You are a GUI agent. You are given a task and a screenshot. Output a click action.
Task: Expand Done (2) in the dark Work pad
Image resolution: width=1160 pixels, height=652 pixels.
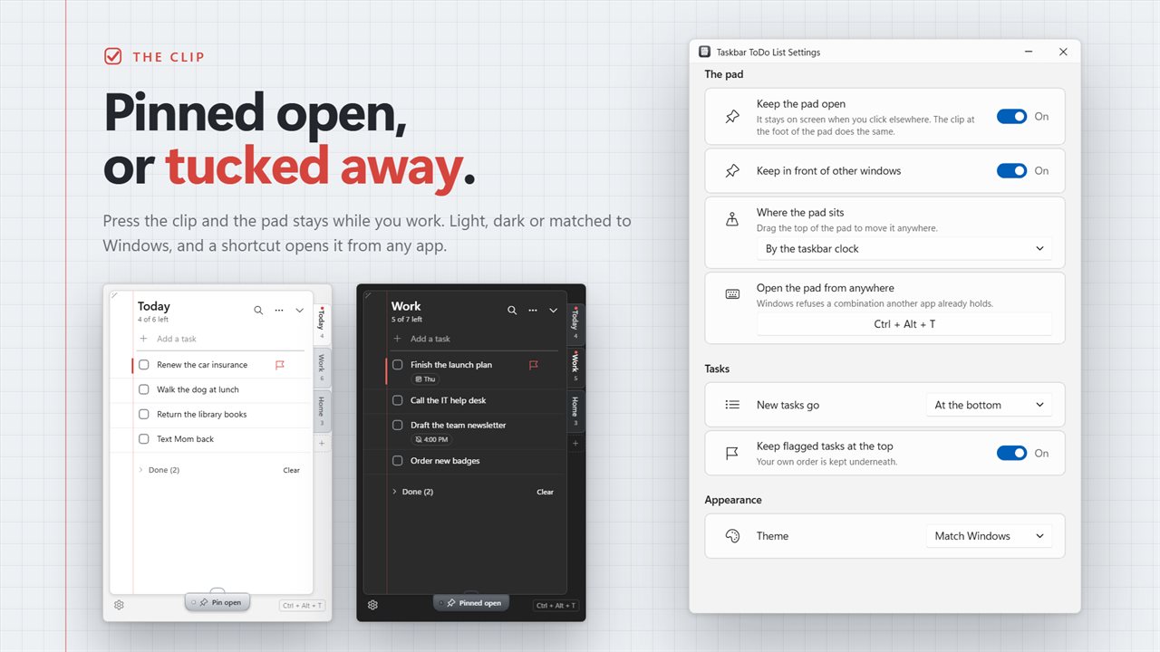pos(412,492)
